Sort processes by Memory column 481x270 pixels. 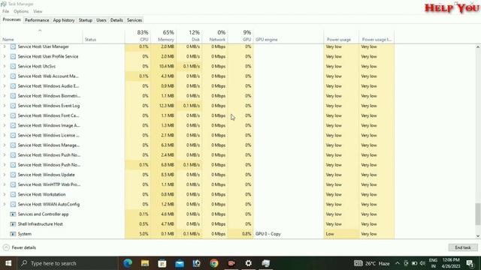164,36
